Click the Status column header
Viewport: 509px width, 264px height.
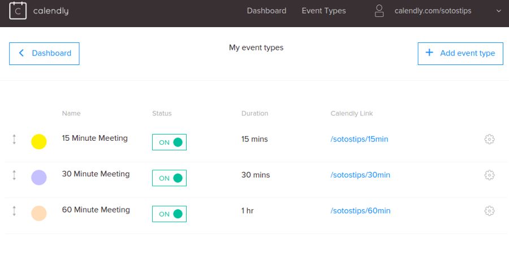[x=162, y=114]
